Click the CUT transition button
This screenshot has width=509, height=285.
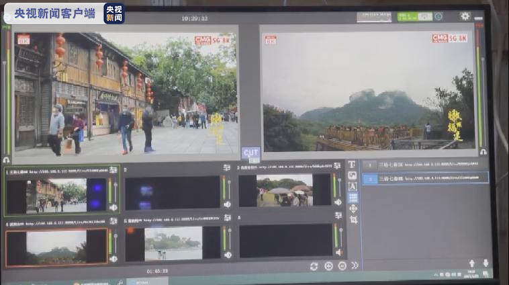tap(250, 153)
